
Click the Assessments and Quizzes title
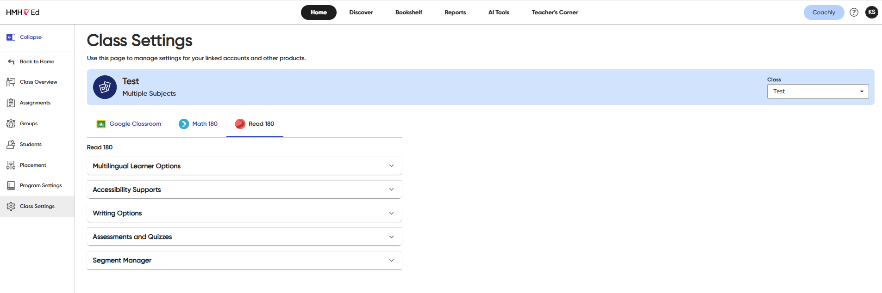[132, 237]
